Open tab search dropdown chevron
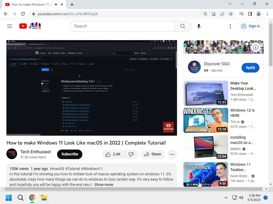273x204 pixels. click(230, 4)
